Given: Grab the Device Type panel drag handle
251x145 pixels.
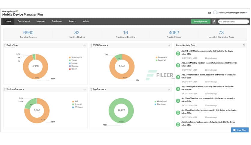Looking at the screenshot, I should [x=5, y=45].
